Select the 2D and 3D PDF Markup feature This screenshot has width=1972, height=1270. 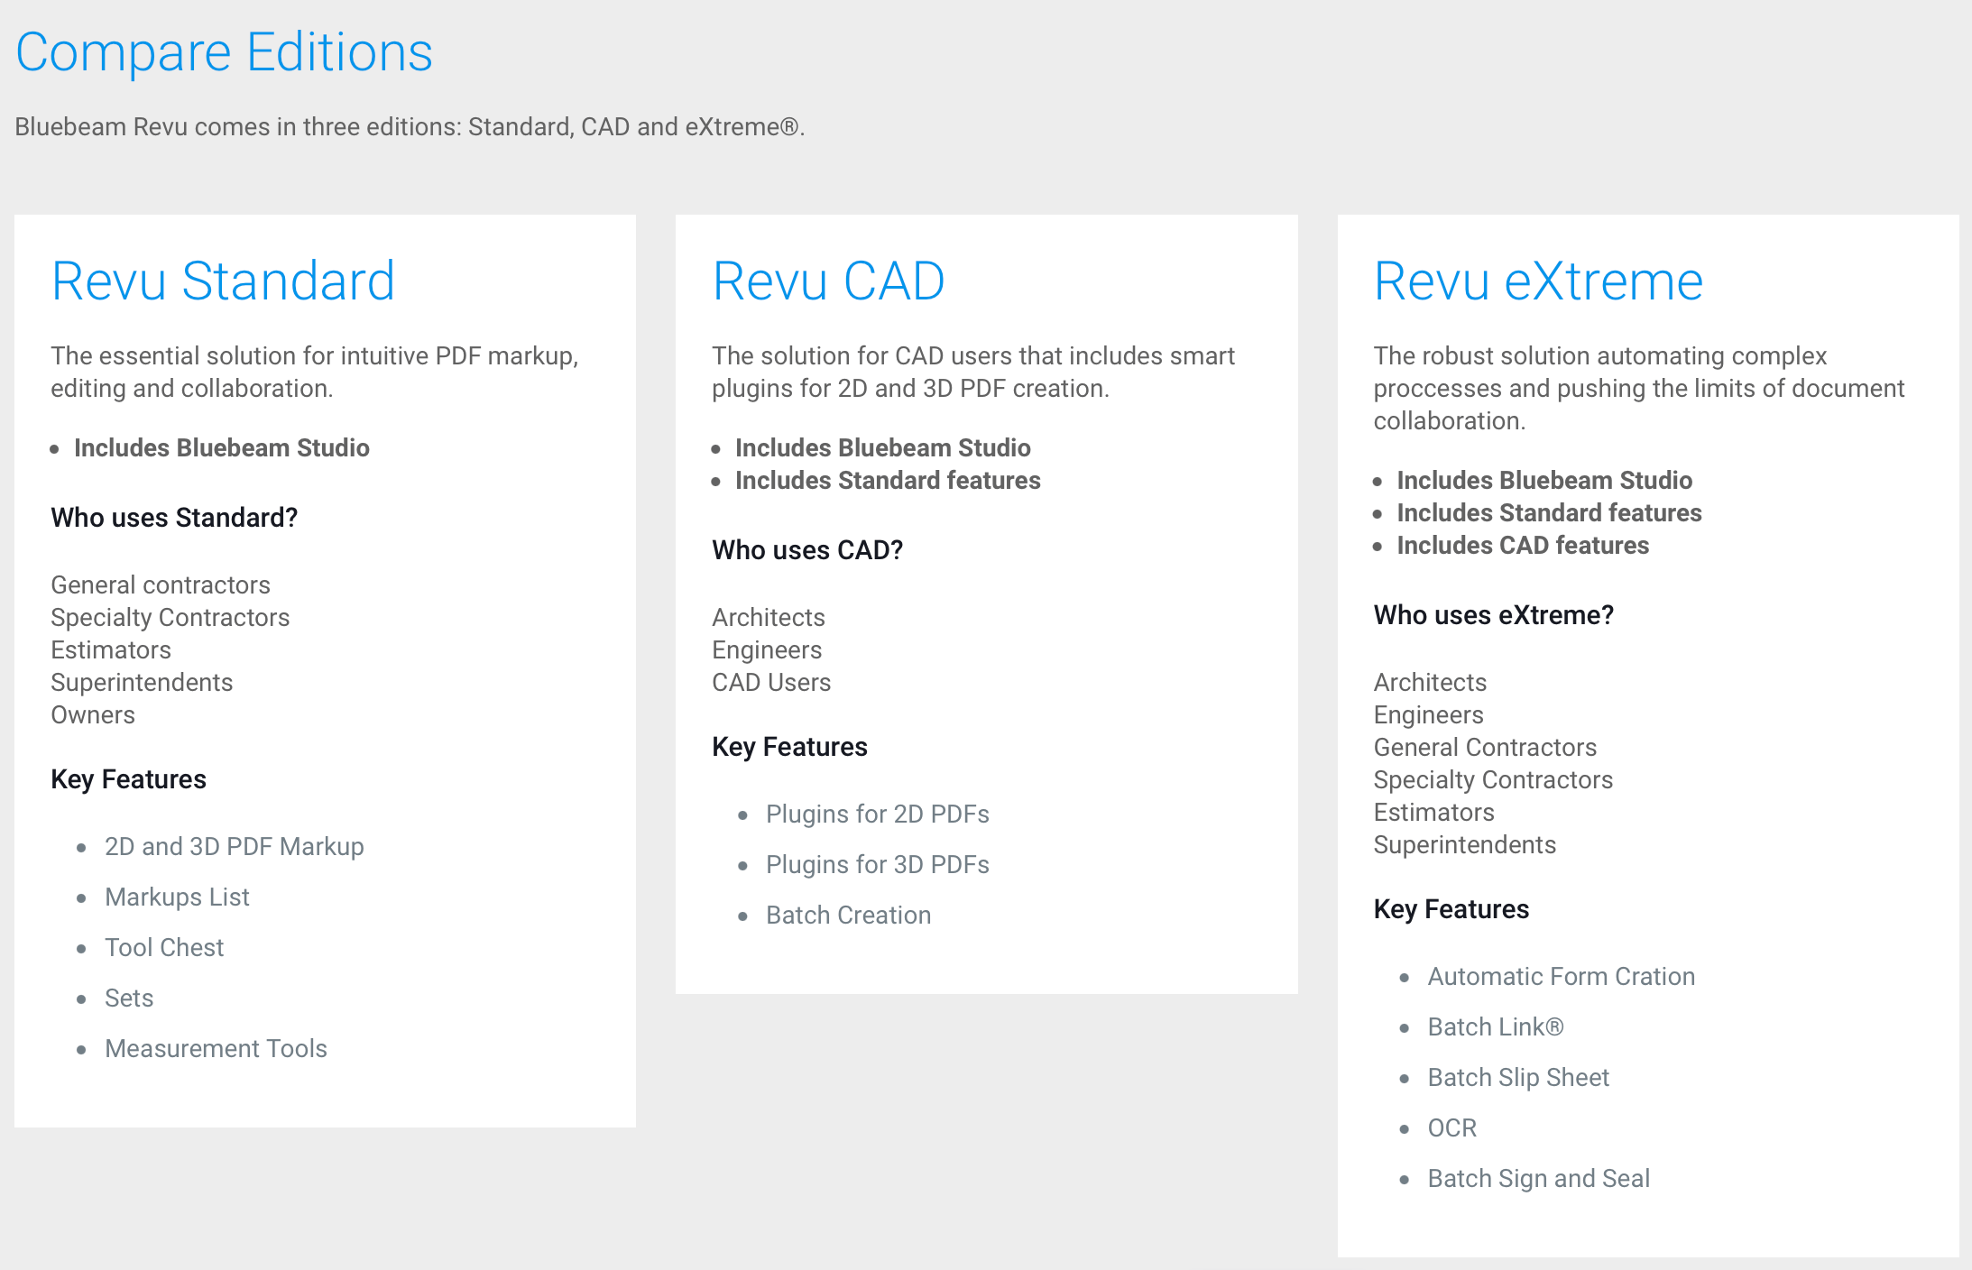pyautogui.click(x=235, y=846)
